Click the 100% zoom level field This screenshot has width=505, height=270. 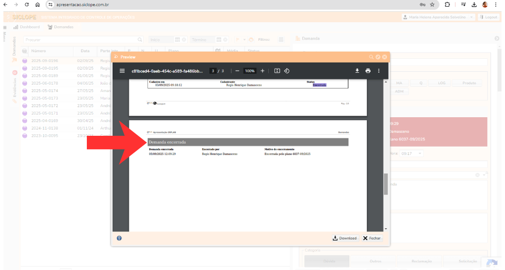[x=250, y=71]
